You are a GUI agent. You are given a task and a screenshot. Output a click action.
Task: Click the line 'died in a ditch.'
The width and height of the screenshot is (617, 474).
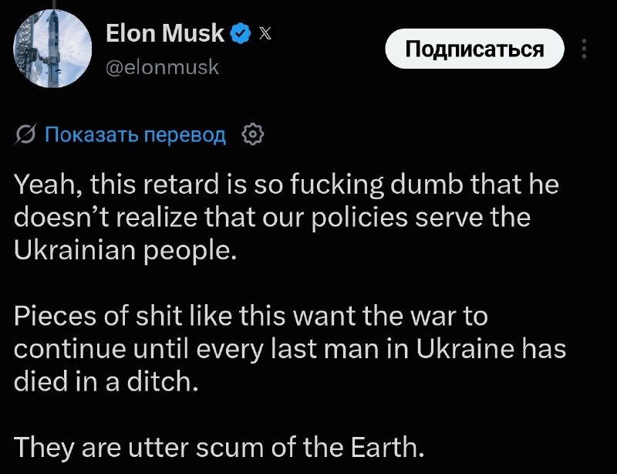(106, 381)
